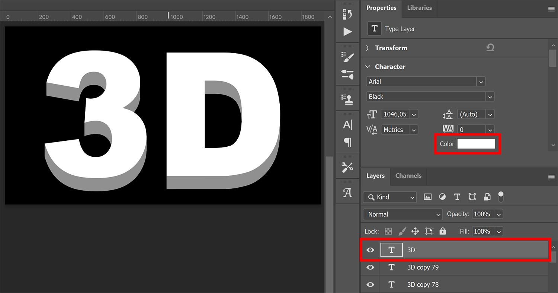Open the Paragraph panel icon
The width and height of the screenshot is (558, 293).
coord(347,143)
